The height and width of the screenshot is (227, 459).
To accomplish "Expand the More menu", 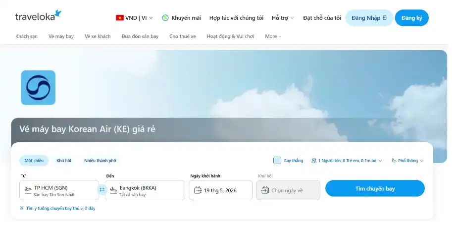I will tap(273, 36).
